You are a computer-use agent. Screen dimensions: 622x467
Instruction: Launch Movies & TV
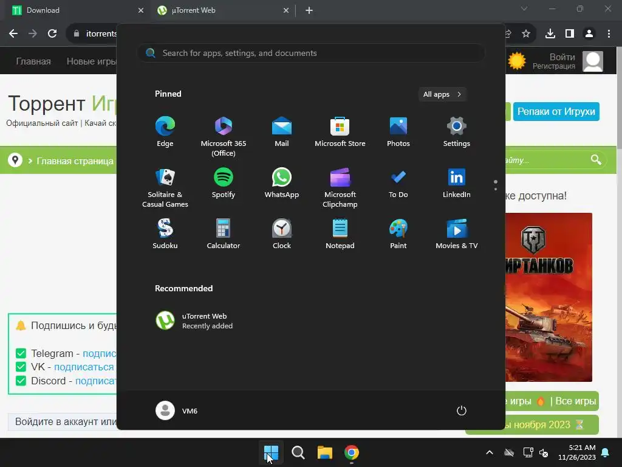457,234
